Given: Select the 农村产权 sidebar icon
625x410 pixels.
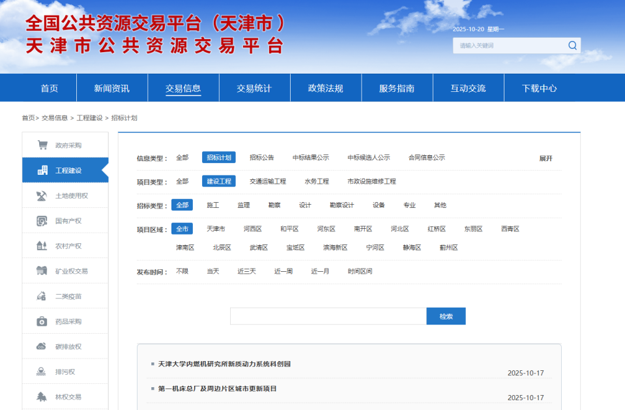Looking at the screenshot, I should [x=40, y=246].
